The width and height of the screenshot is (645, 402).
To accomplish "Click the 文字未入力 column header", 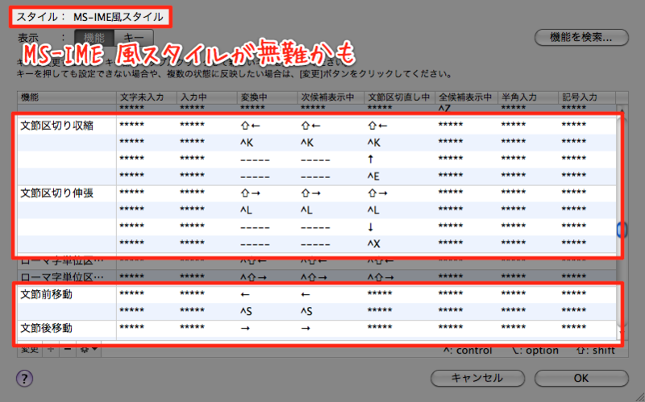I will tap(147, 97).
